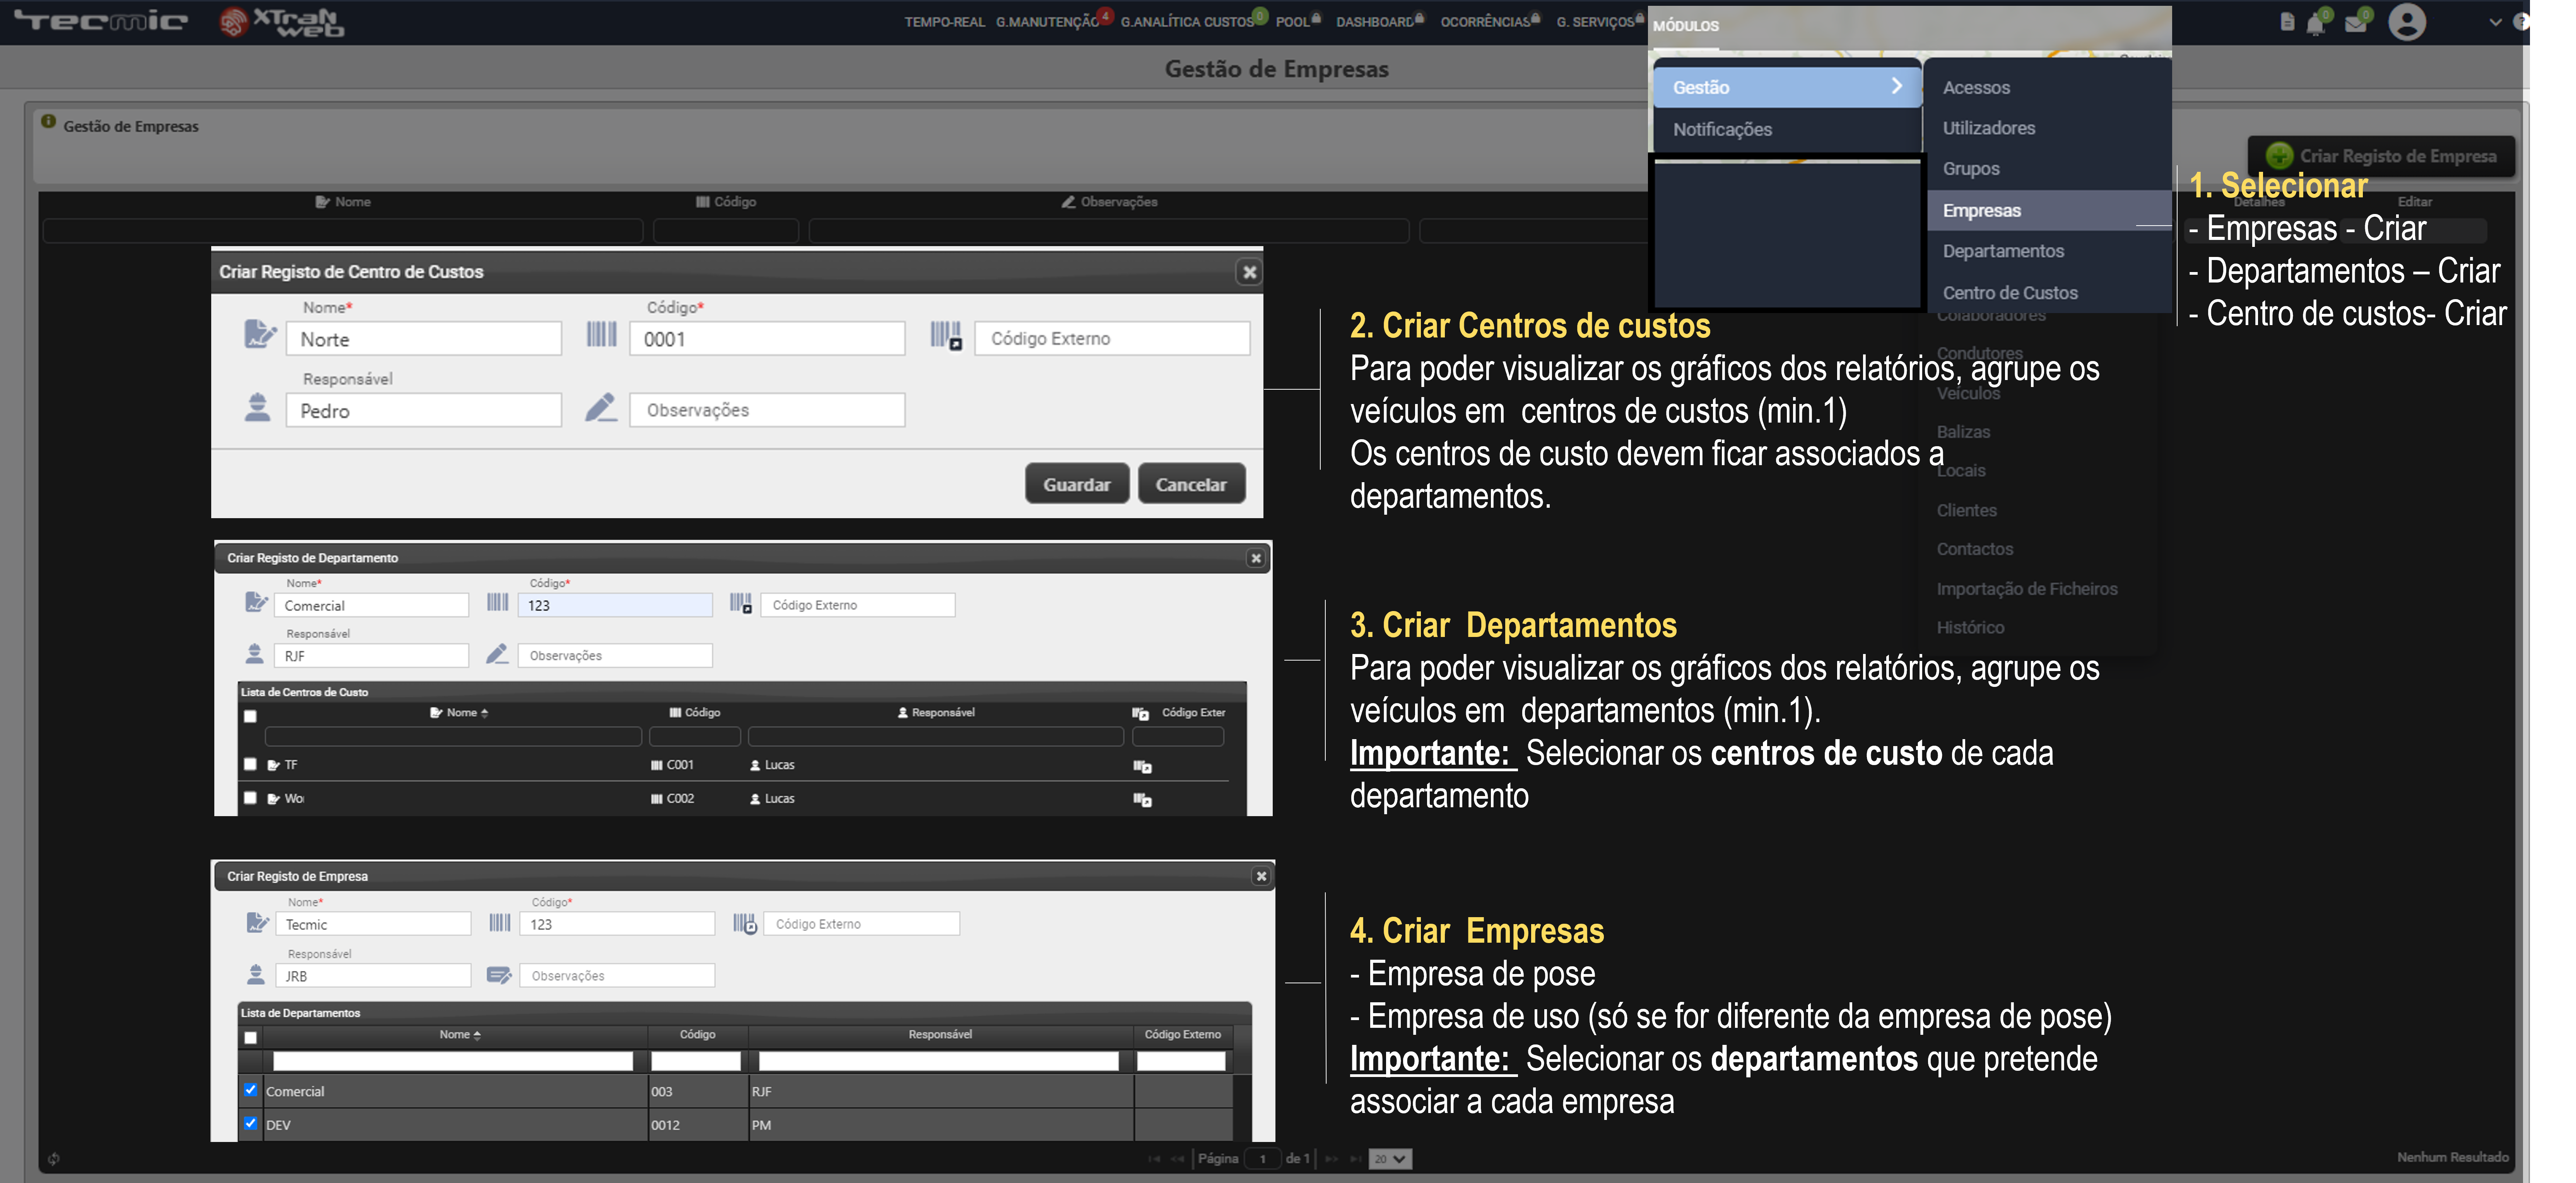Close Criar Registo de Empresa dialog

(1261, 876)
